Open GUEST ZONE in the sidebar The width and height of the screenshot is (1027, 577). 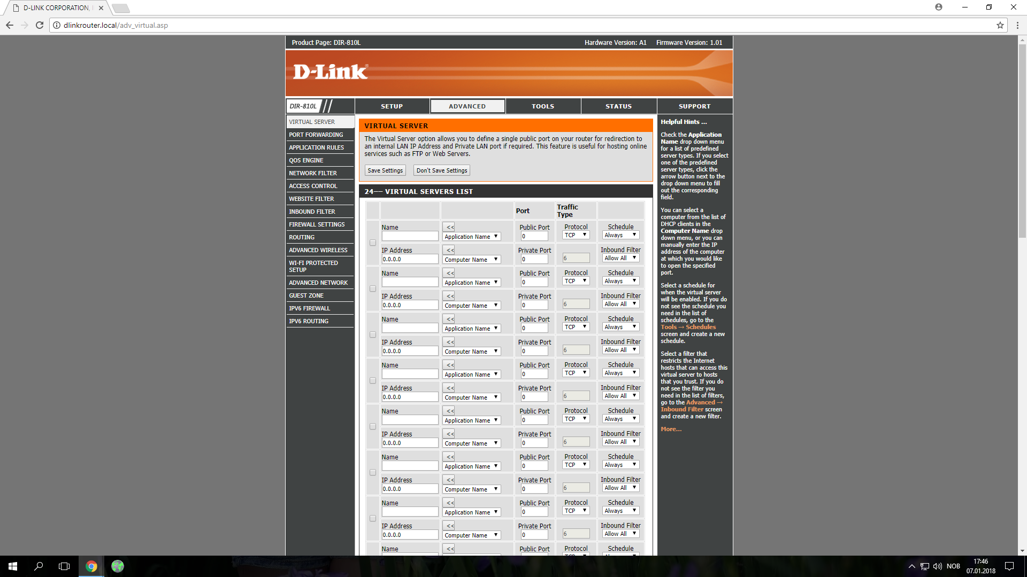tap(320, 295)
